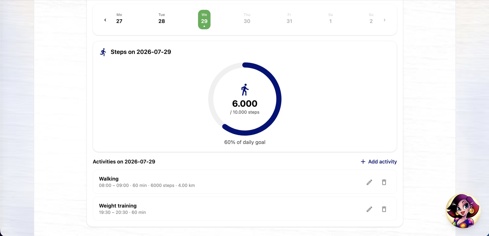Open the cartoon avatar assistant bubble
489x236 pixels.
pyautogui.click(x=463, y=211)
